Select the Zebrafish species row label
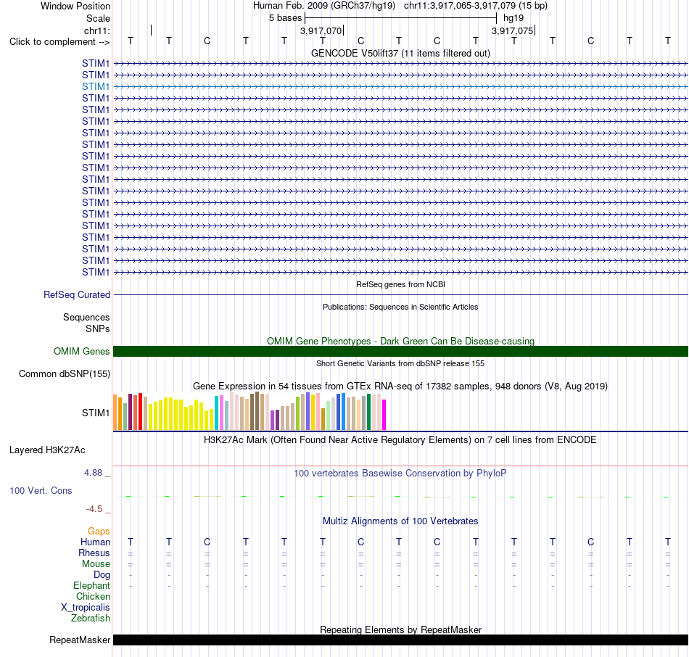 point(91,619)
